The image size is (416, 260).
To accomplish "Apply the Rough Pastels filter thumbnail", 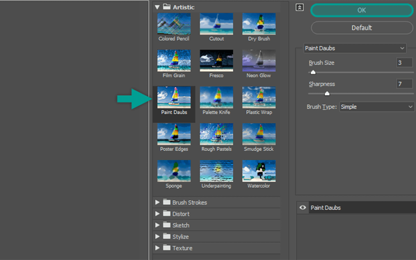I will 216,134.
